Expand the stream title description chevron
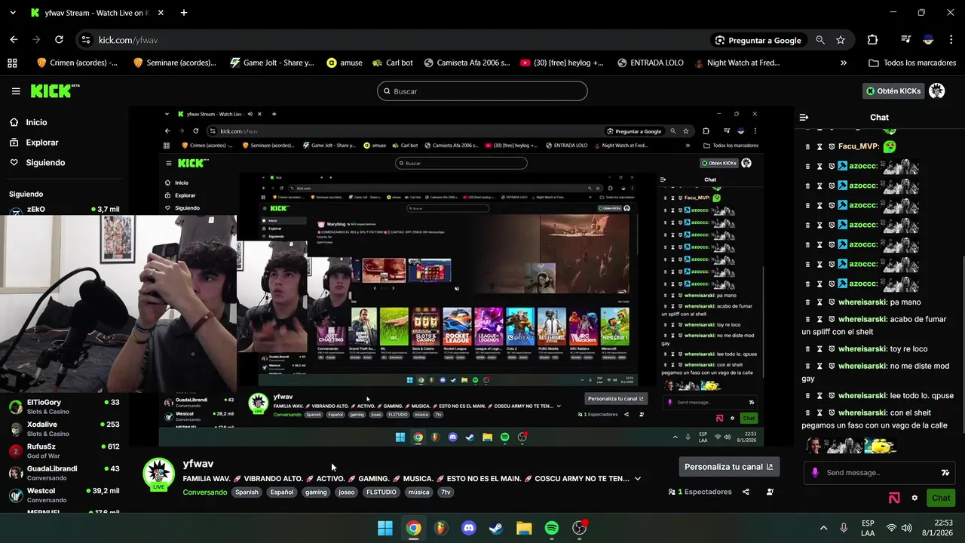The width and height of the screenshot is (965, 543). click(x=638, y=479)
